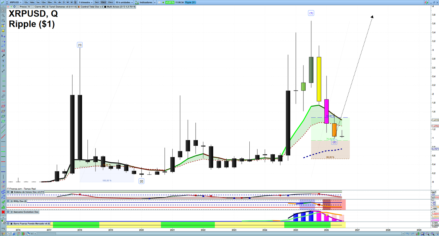This screenshot has width=439, height=236.
Task: Toggle the Cierre (W) checkbox
Action: click(33, 7)
